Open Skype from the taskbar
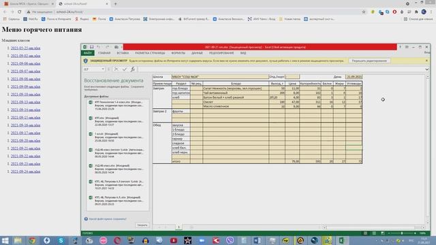 tap(61, 240)
